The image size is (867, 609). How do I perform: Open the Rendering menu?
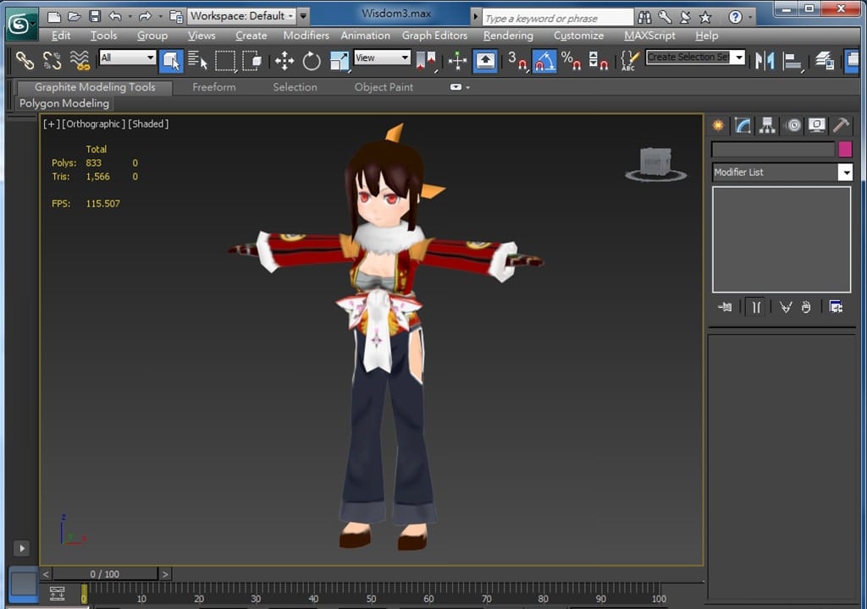click(x=508, y=36)
